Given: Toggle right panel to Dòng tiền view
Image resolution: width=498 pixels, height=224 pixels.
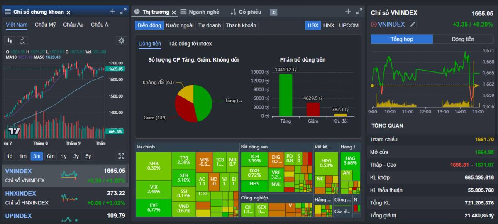Looking at the screenshot, I should [x=463, y=39].
